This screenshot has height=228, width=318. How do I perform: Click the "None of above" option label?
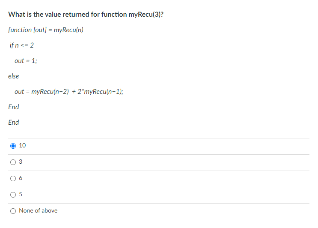[38, 210]
